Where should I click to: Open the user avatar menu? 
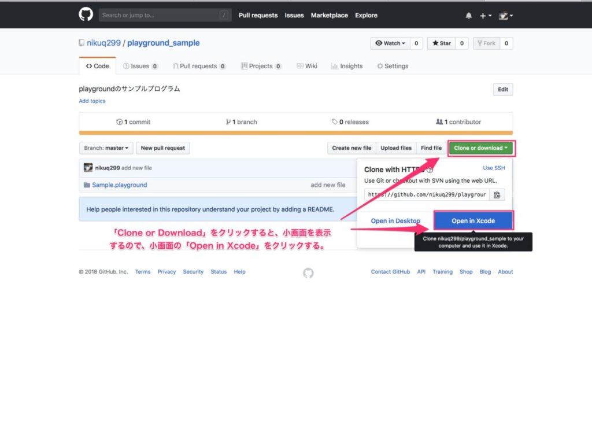click(x=505, y=16)
